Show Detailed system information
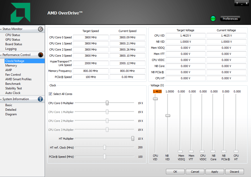The height and width of the screenshot is (177, 251). point(11,110)
